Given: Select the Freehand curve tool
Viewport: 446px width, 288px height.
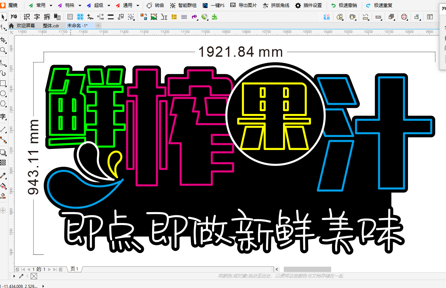Looking at the screenshot, I should (x=3, y=63).
